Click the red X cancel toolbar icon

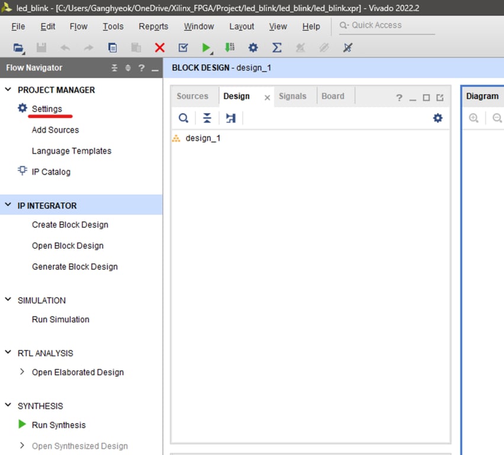[159, 47]
